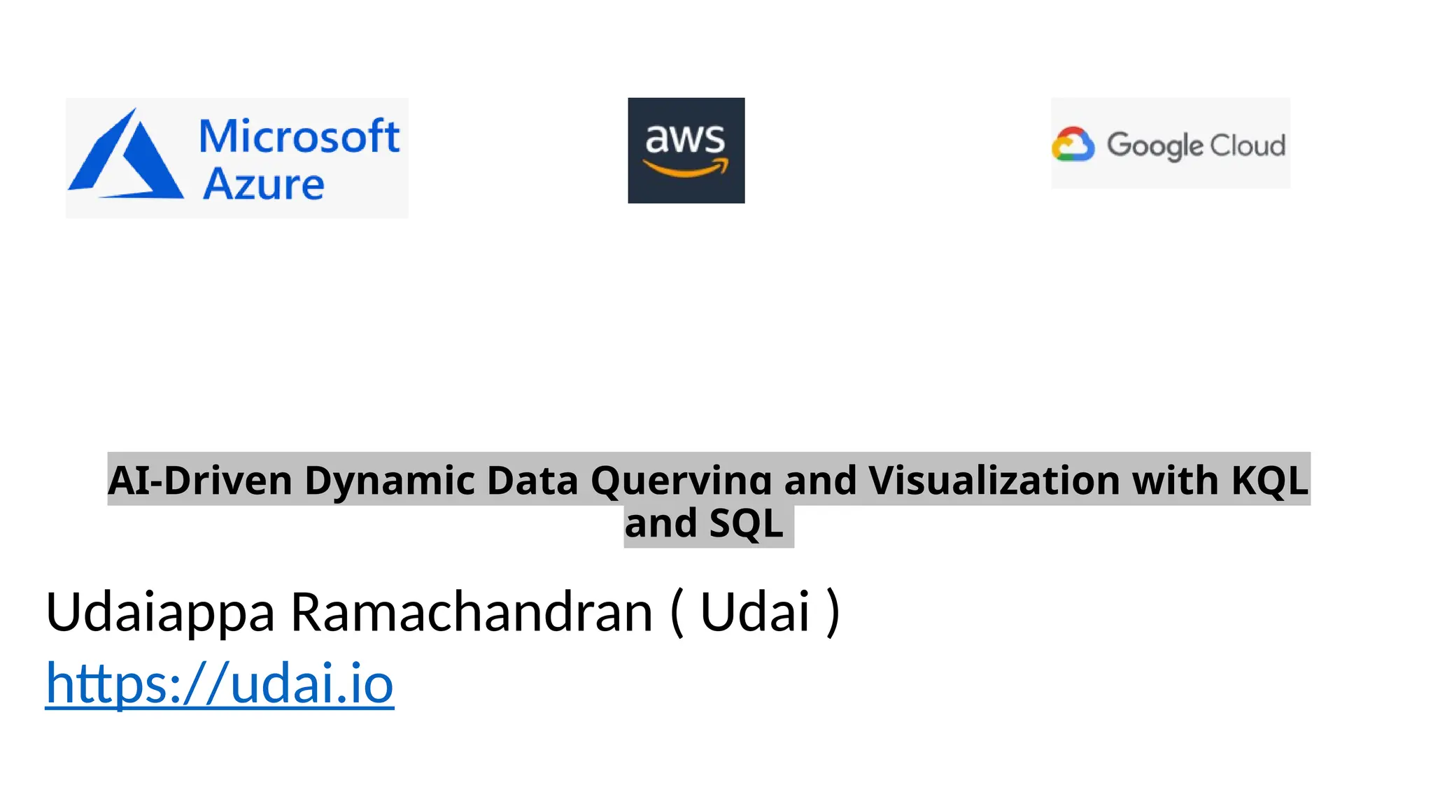Click the "aws" lettering in the logo
The image size is (1433, 806).
(x=685, y=138)
